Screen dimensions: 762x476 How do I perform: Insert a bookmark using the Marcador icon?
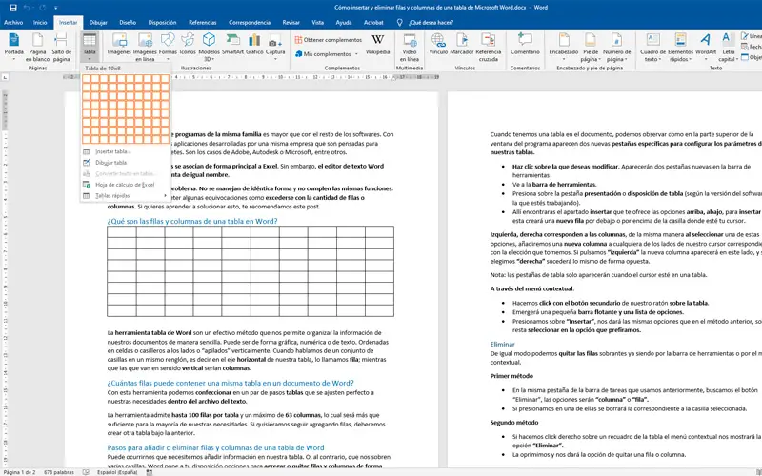pos(462,41)
